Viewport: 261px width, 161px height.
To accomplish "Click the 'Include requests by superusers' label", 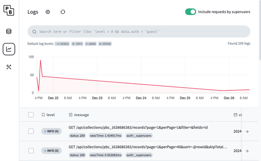I will pyautogui.click(x=224, y=12).
